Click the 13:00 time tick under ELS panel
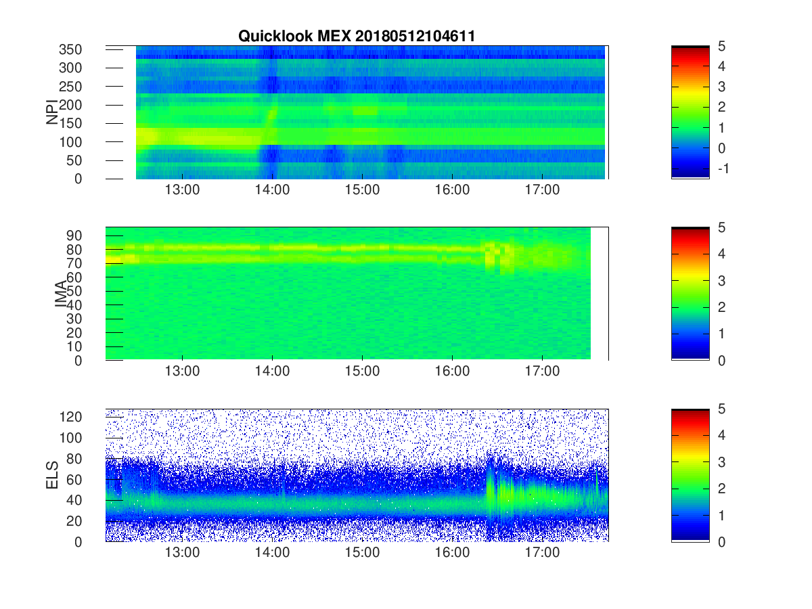This screenshot has width=812, height=609. coord(182,553)
